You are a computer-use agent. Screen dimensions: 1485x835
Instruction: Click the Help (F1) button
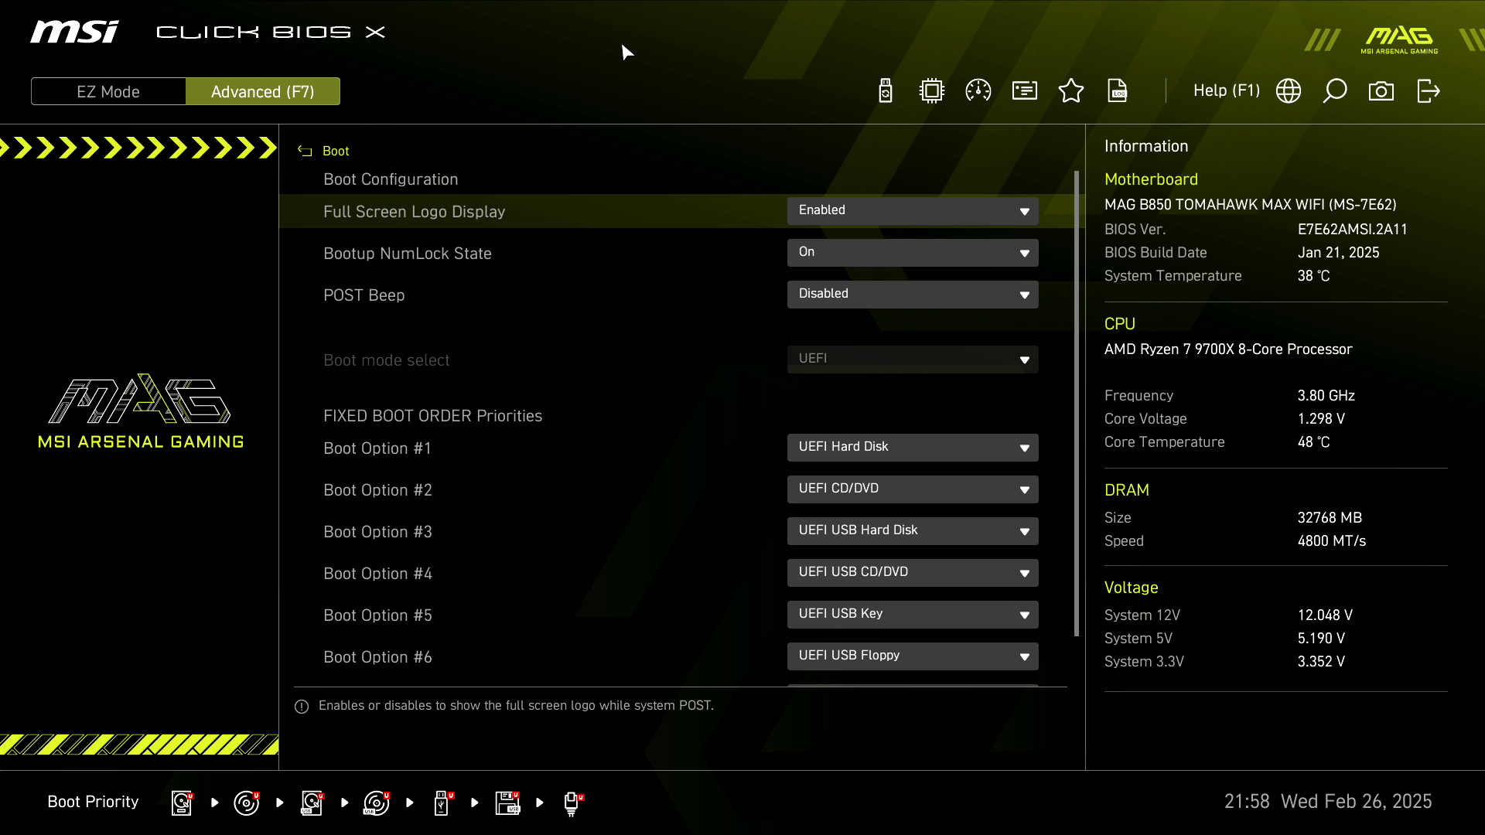point(1227,91)
